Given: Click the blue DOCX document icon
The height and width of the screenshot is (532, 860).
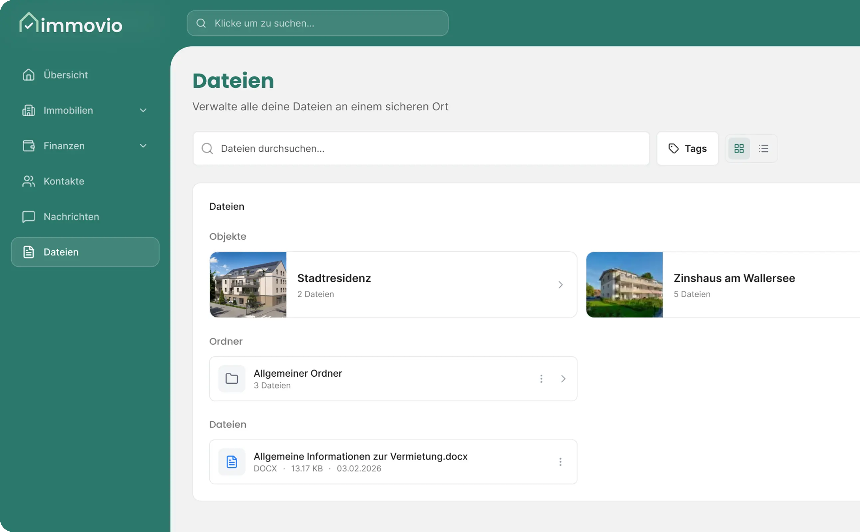Looking at the screenshot, I should (x=231, y=462).
